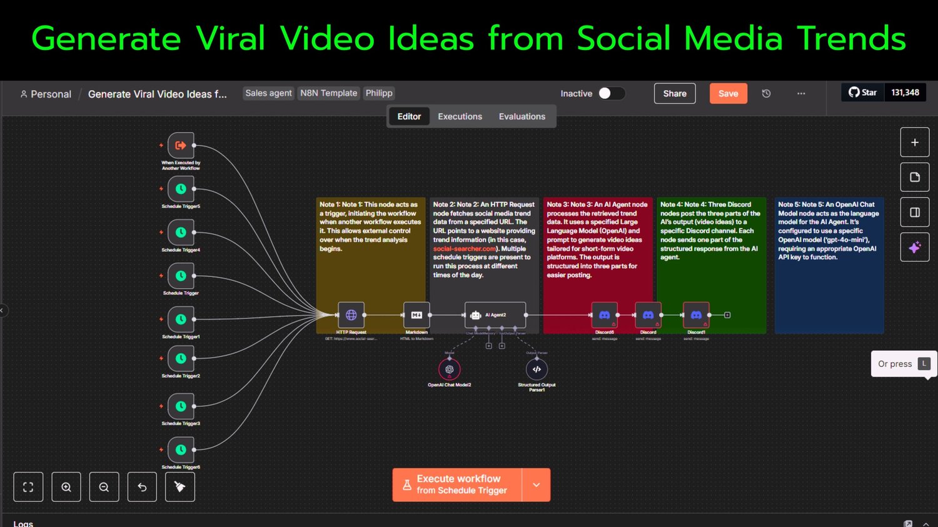This screenshot has height=527, width=938.
Task: Open the HTTP Request globe node
Action: tap(351, 315)
